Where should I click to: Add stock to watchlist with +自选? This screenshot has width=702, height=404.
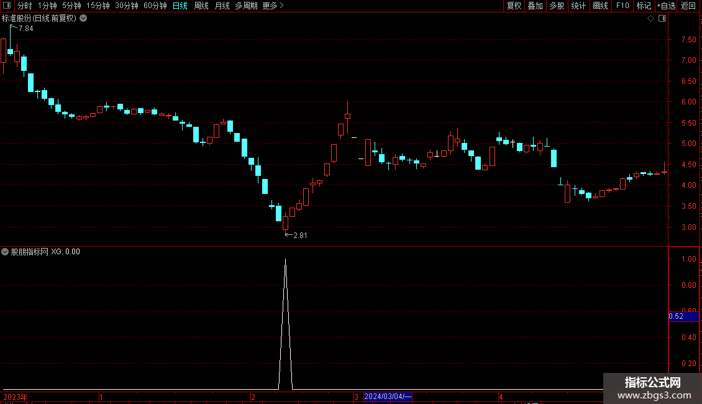coord(666,6)
